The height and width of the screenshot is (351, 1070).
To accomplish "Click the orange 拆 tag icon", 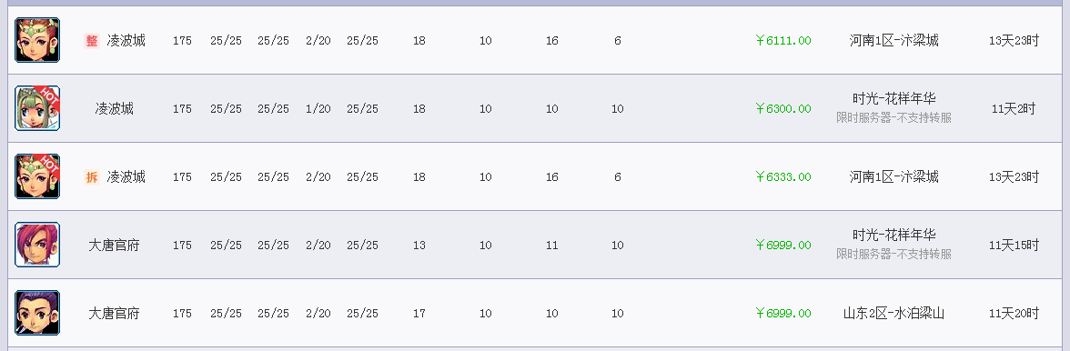I will point(92,177).
